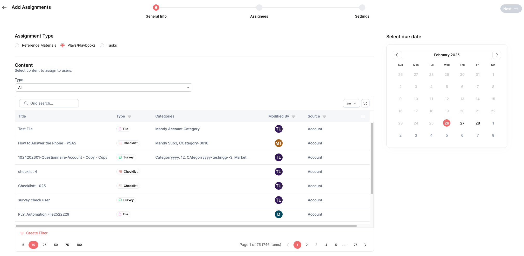This screenshot has width=524, height=256.
Task: Select February 28 as the due date
Action: pyautogui.click(x=478, y=123)
